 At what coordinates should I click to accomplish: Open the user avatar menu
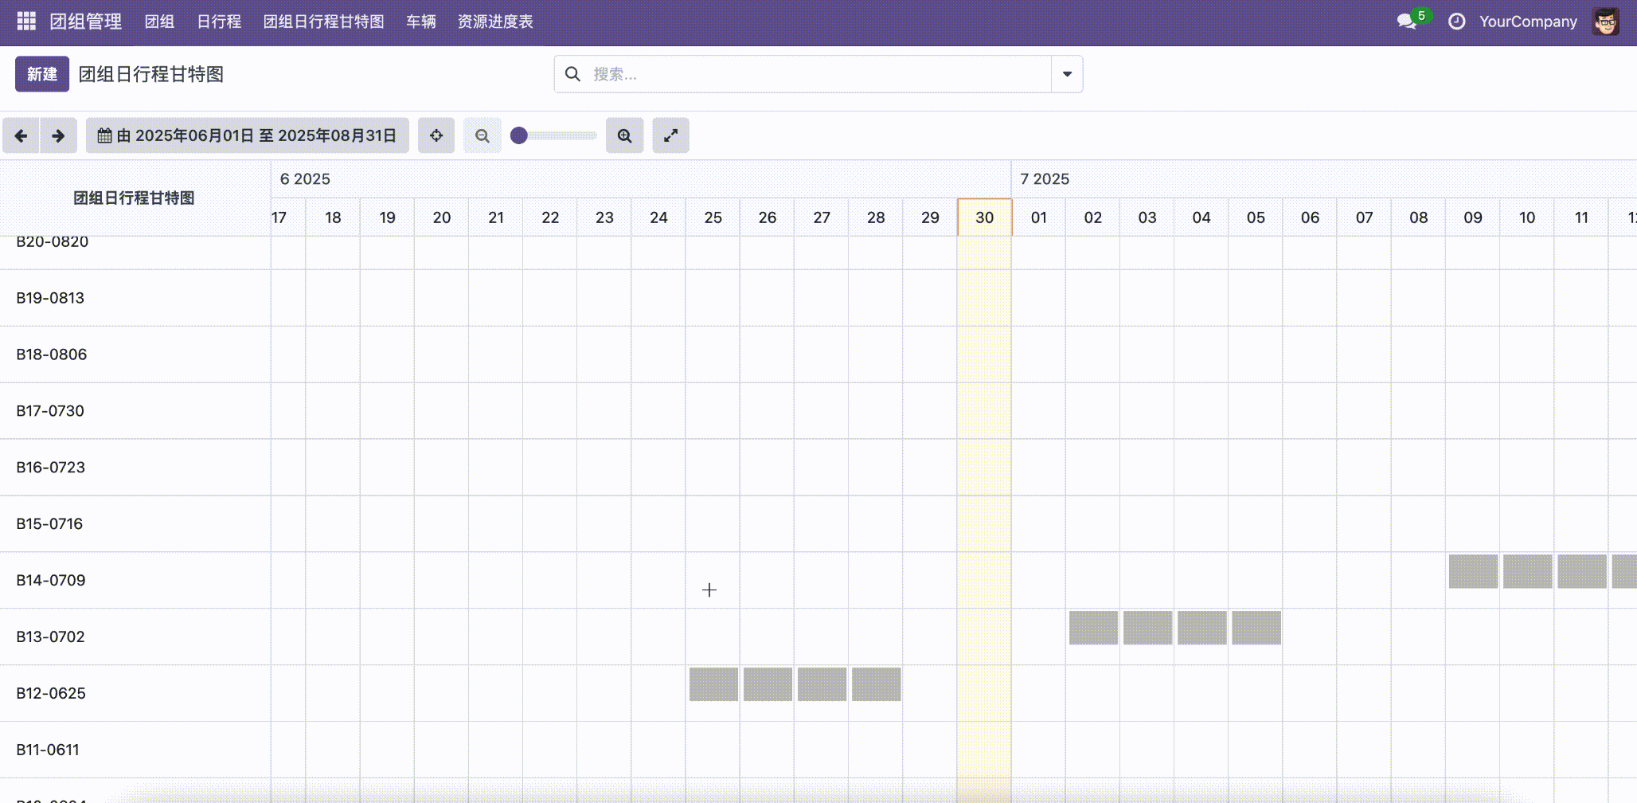(1606, 22)
